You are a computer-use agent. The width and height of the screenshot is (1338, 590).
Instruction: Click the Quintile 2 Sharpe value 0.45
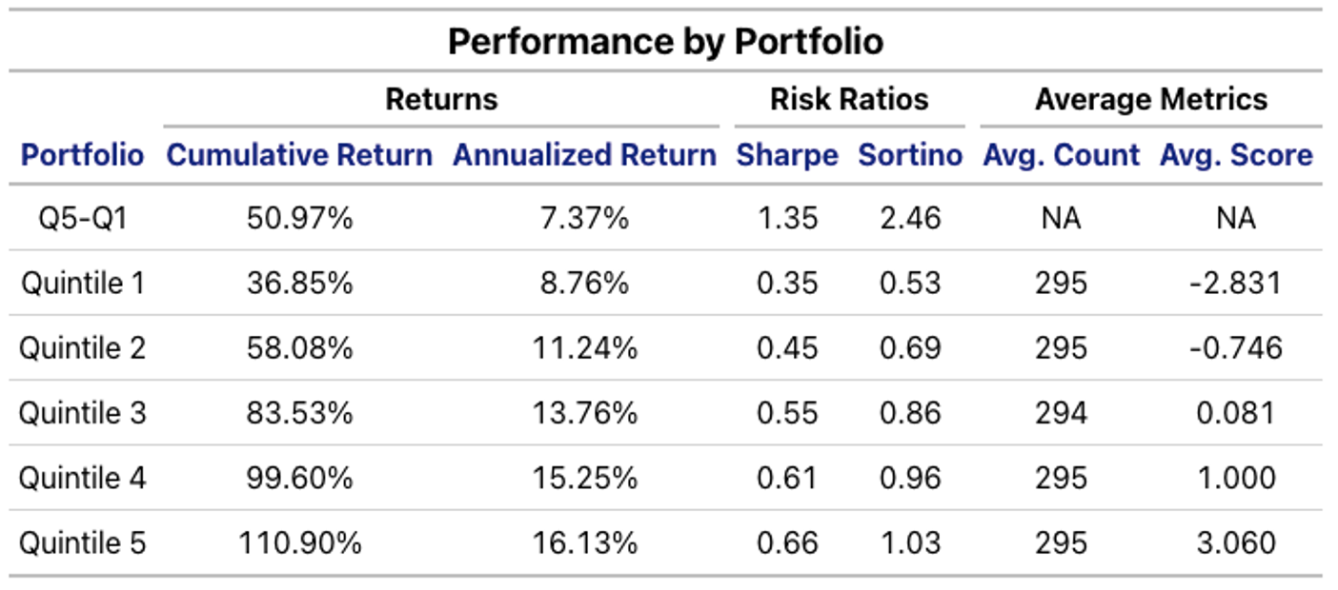pyautogui.click(x=787, y=348)
